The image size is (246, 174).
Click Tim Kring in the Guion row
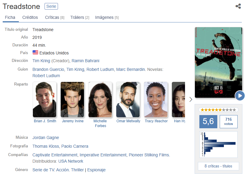(x=75, y=69)
